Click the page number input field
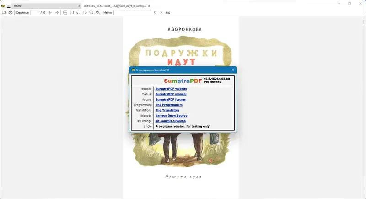 tap(35, 12)
